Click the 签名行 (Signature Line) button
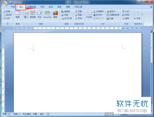Viewport: 154px width, 117px height. coord(112,11)
